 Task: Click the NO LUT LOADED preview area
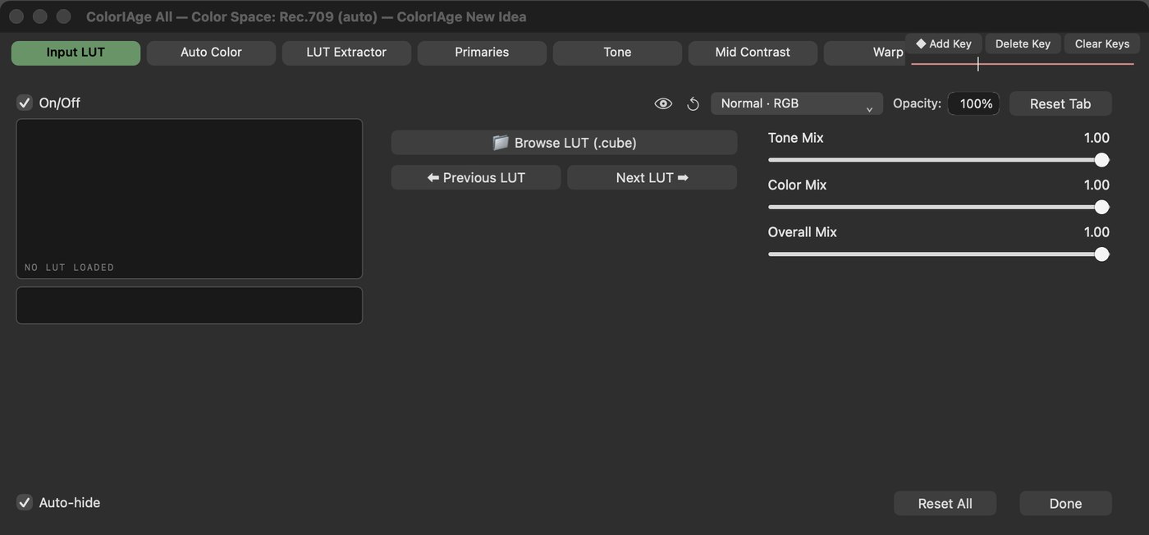(x=190, y=199)
